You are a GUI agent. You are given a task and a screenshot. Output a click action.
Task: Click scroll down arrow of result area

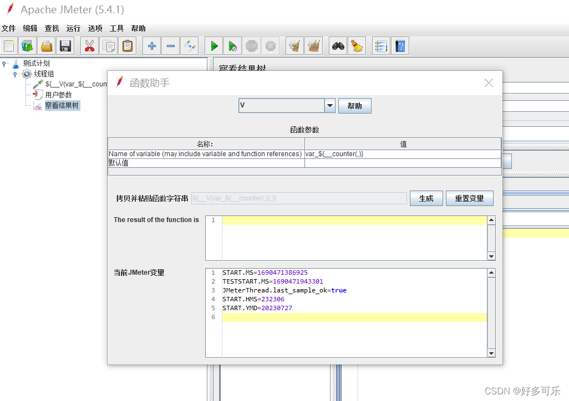(491, 256)
